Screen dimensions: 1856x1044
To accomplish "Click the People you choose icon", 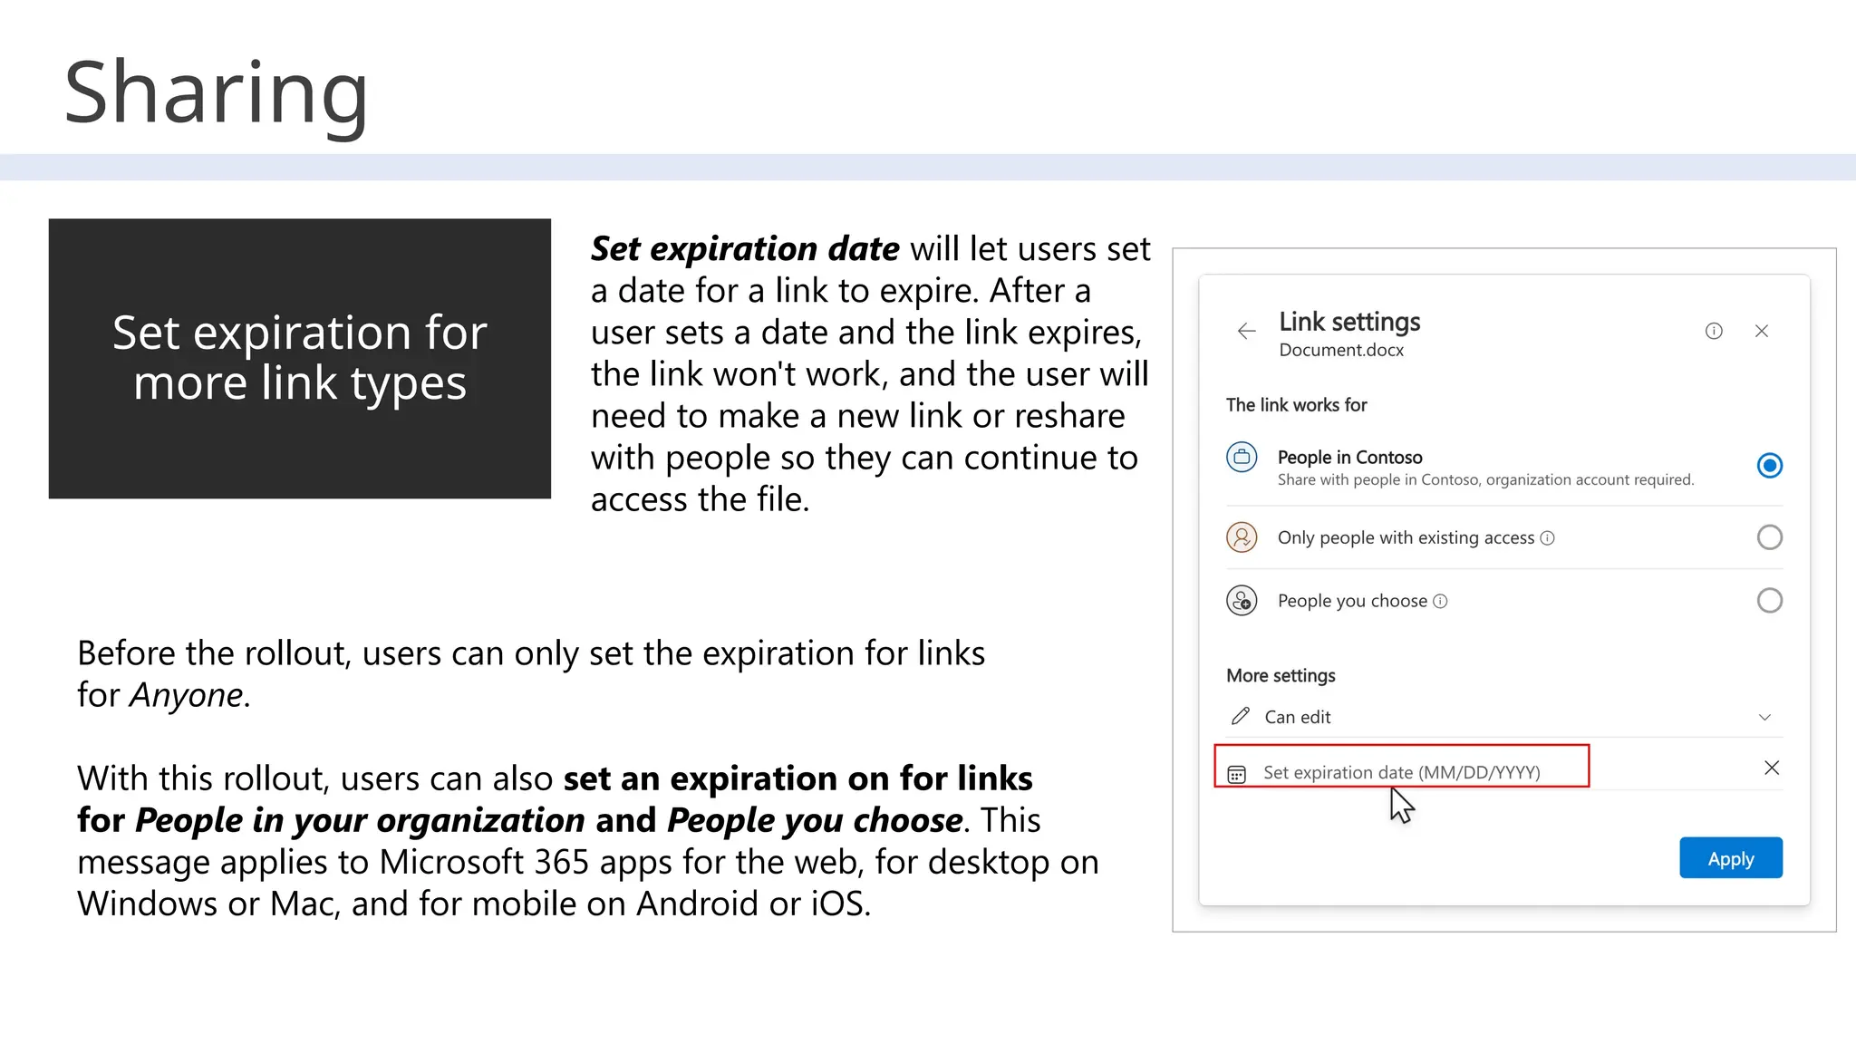I will pos(1242,600).
